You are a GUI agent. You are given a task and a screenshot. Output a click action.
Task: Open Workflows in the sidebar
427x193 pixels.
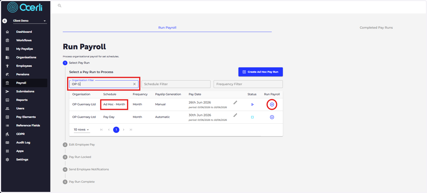[24, 40]
